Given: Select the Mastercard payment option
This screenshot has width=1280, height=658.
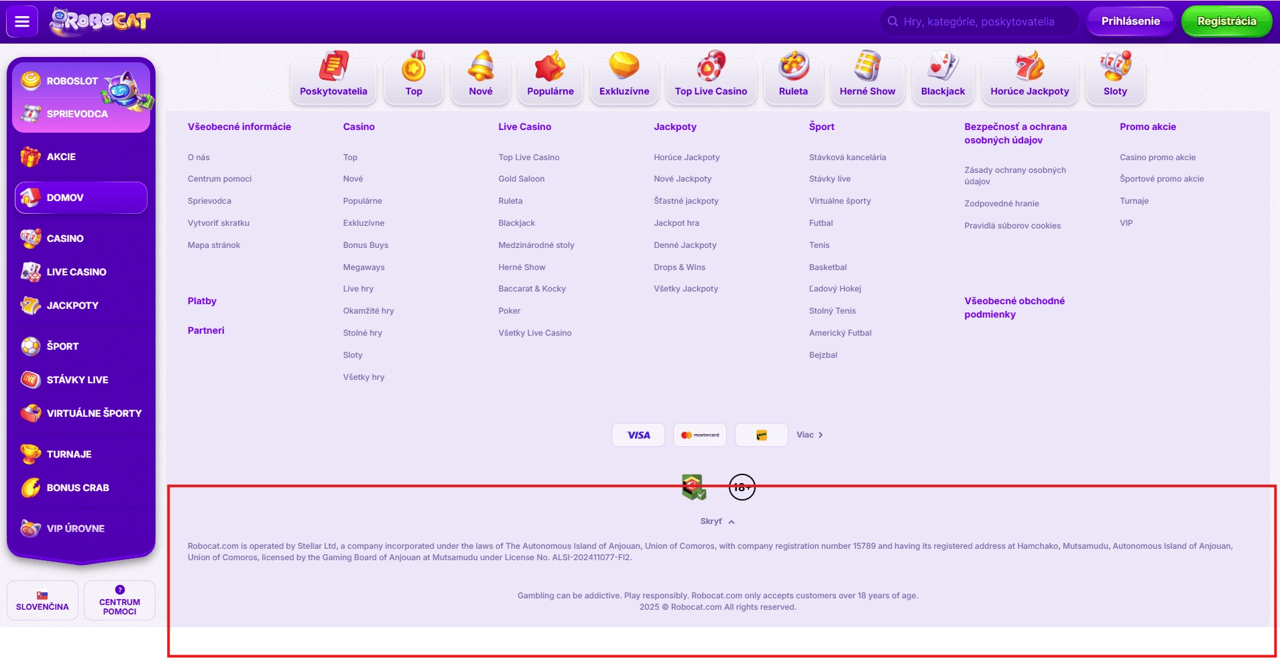Looking at the screenshot, I should tap(700, 435).
